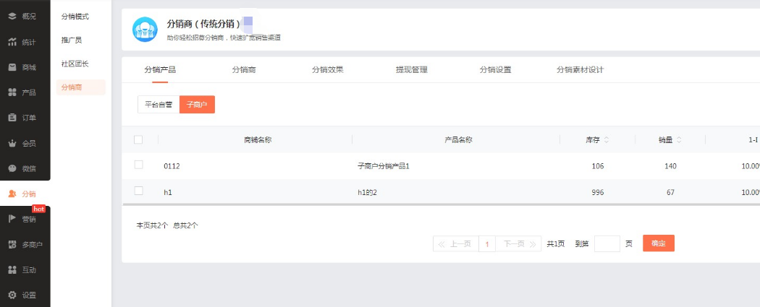
Task: Click store name cell h1
Action: [x=168, y=192]
